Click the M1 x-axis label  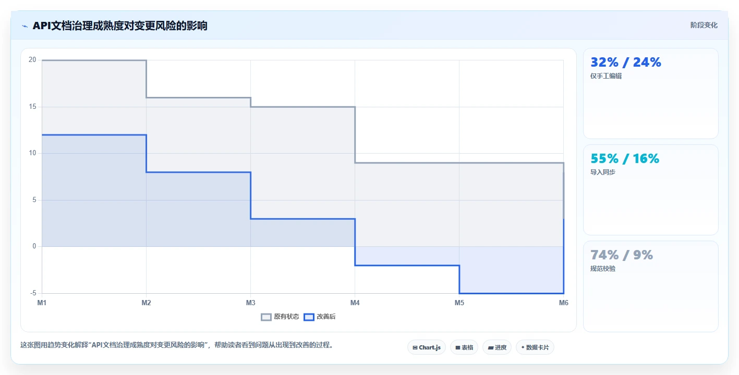(42, 303)
